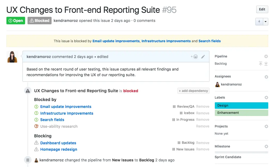Click the Sprint Candidate milestone name

coord(228,157)
